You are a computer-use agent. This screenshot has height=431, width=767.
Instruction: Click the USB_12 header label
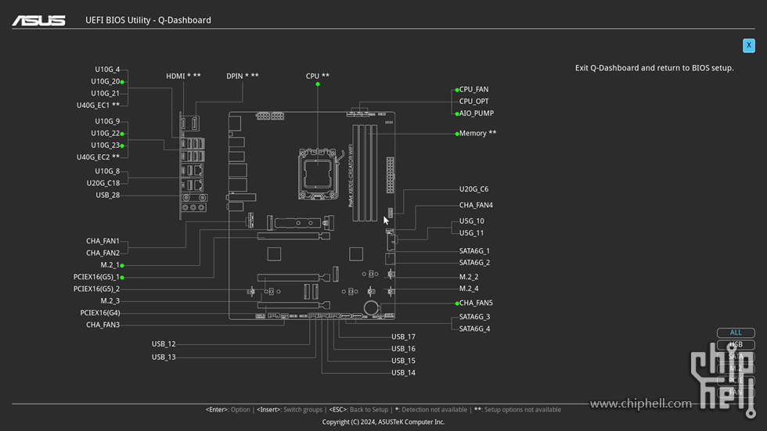tap(164, 344)
